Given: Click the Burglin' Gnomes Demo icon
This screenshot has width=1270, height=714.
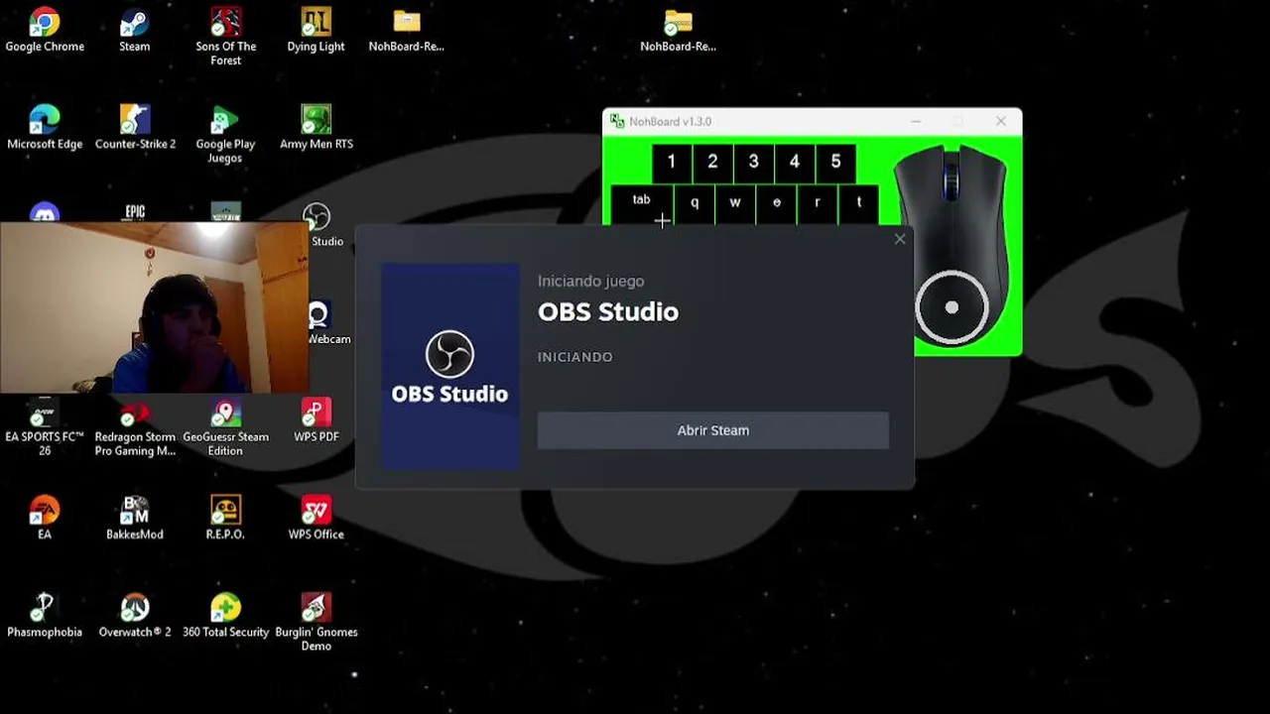Looking at the screenshot, I should [316, 622].
